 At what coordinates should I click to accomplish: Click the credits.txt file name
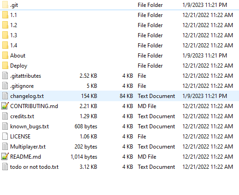click(x=22, y=116)
